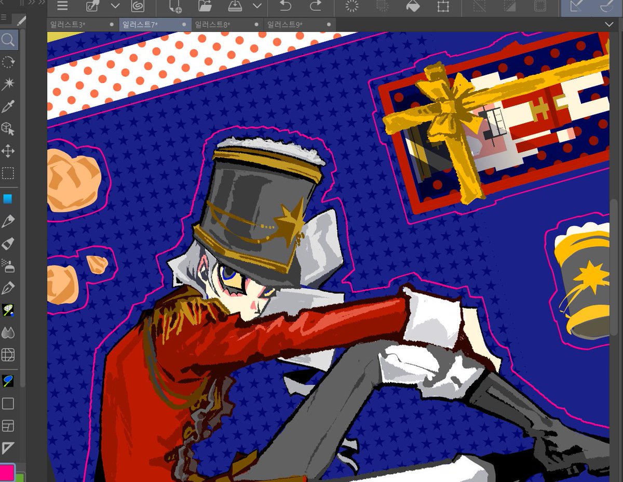Click the New document icon
This screenshot has width=623, height=482.
tap(175, 6)
